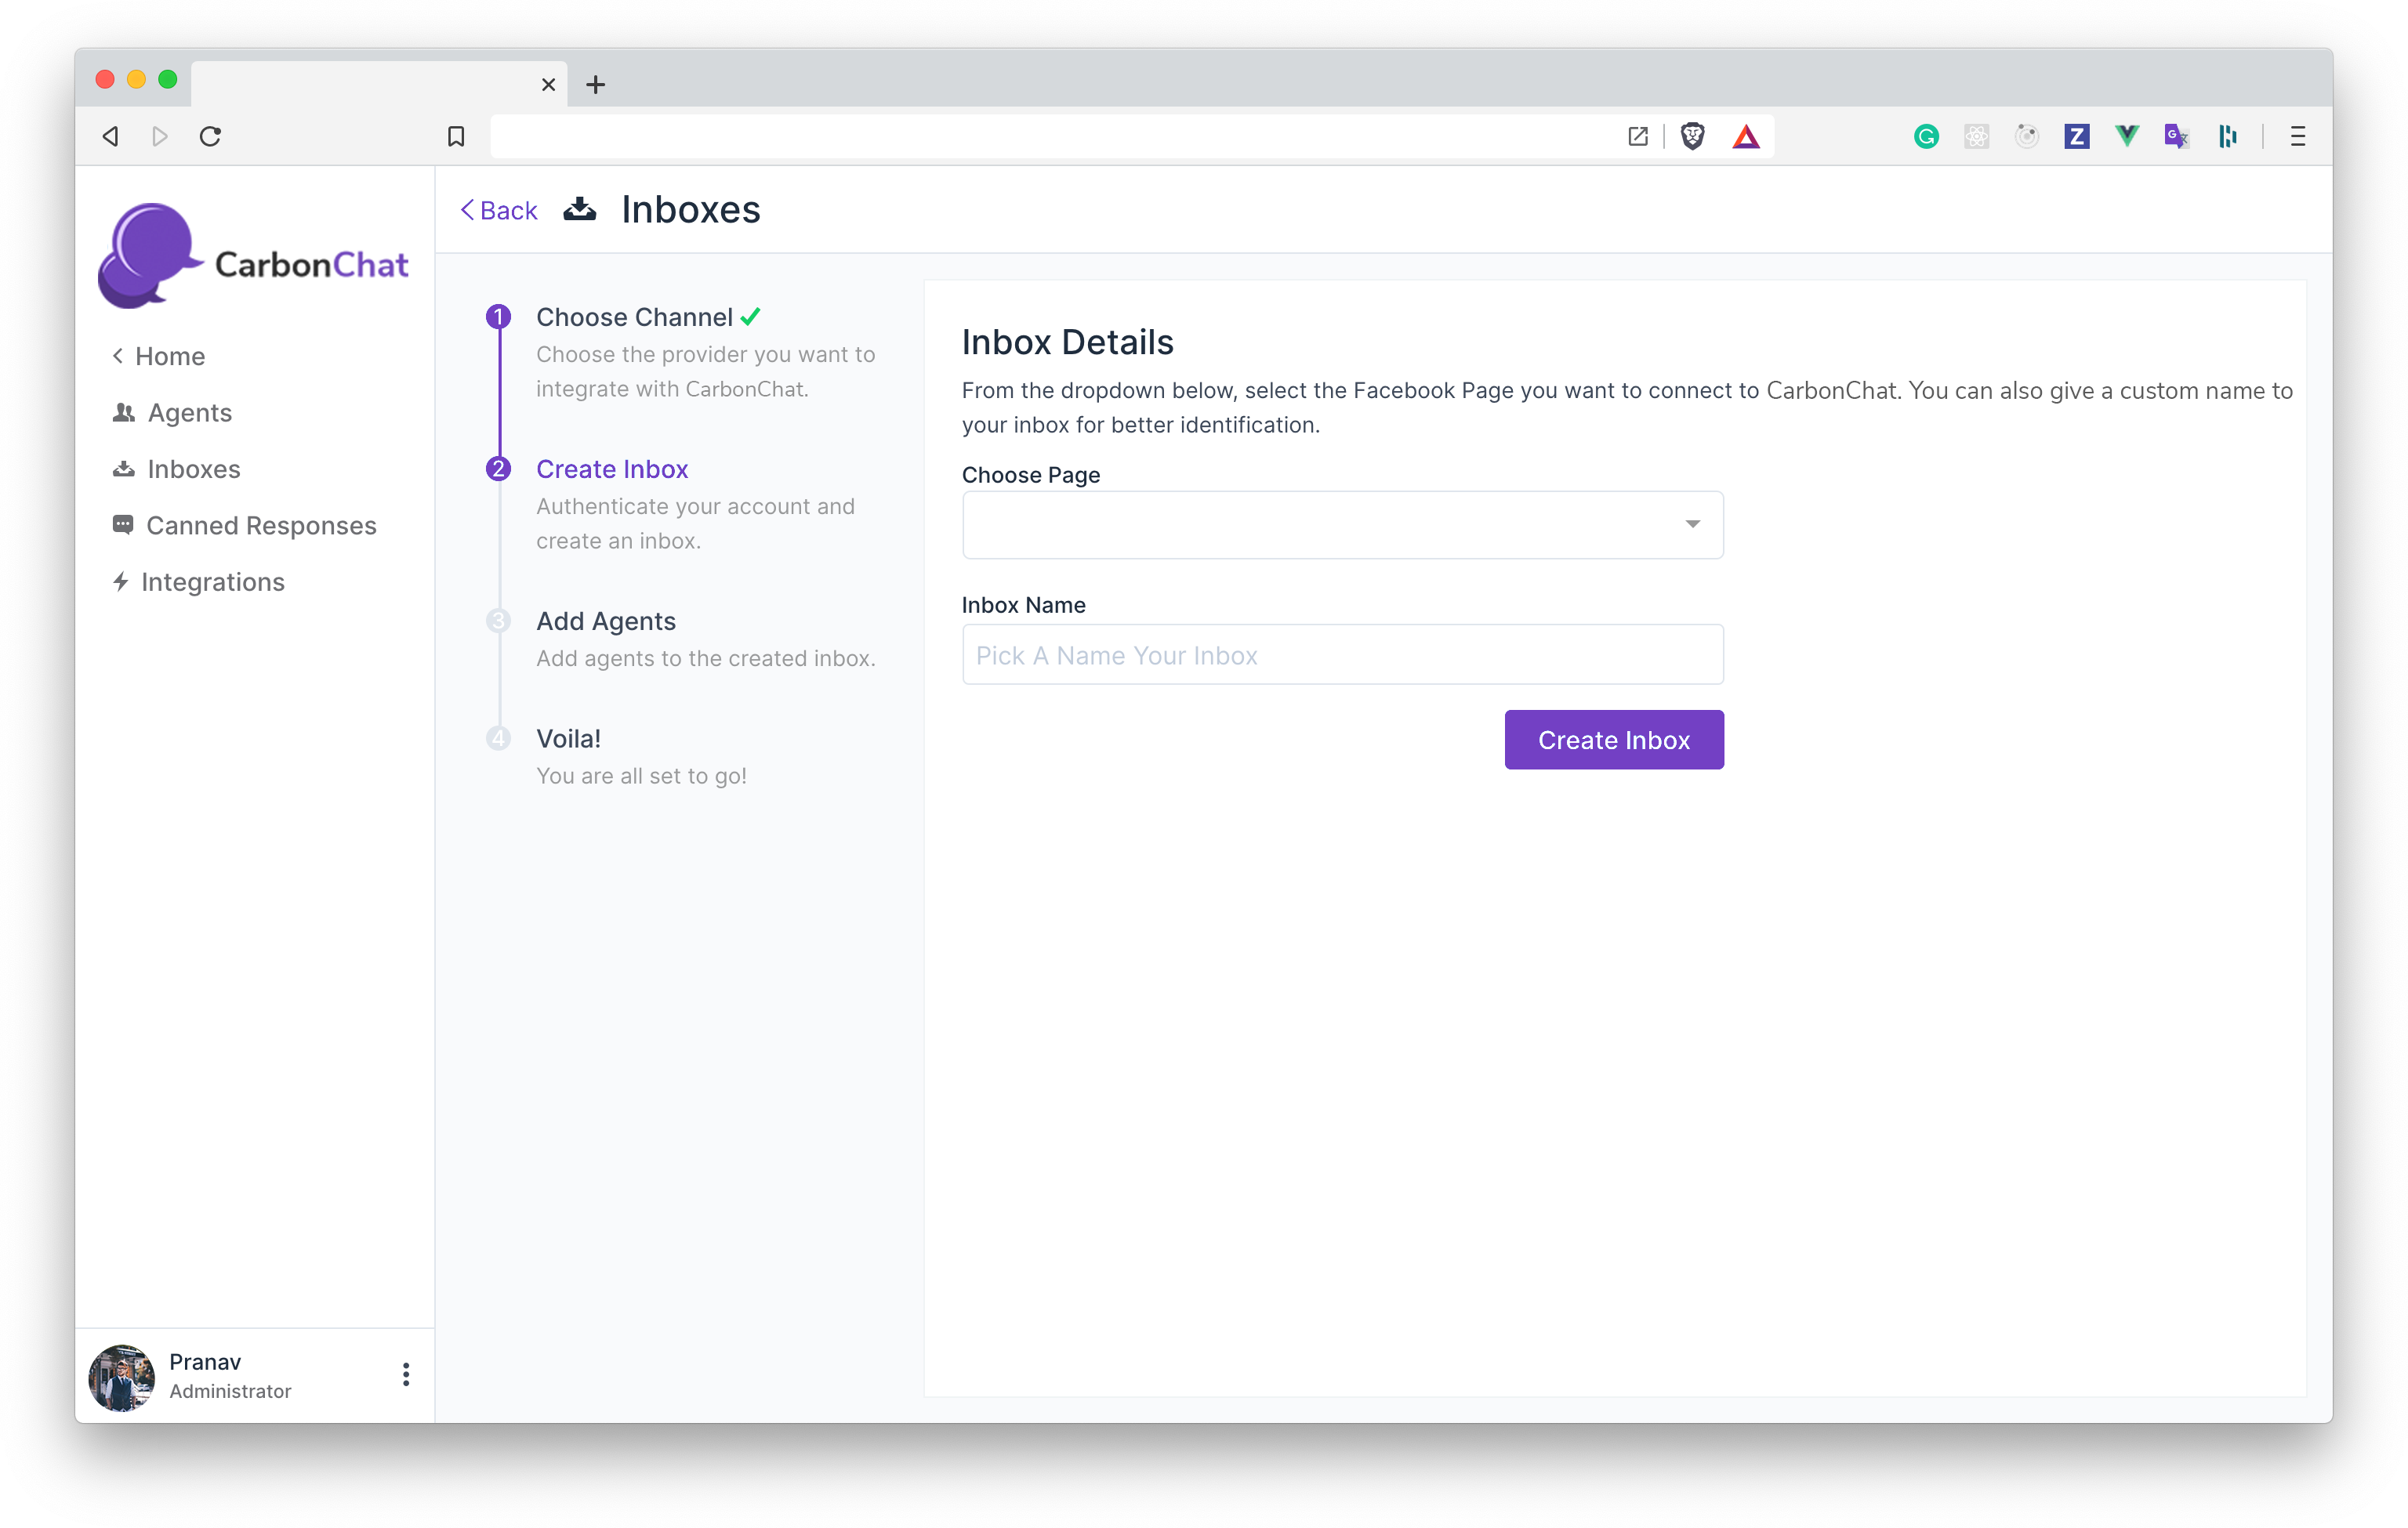Click the Google Translate extension icon
The width and height of the screenshot is (2408, 1528).
click(2176, 136)
